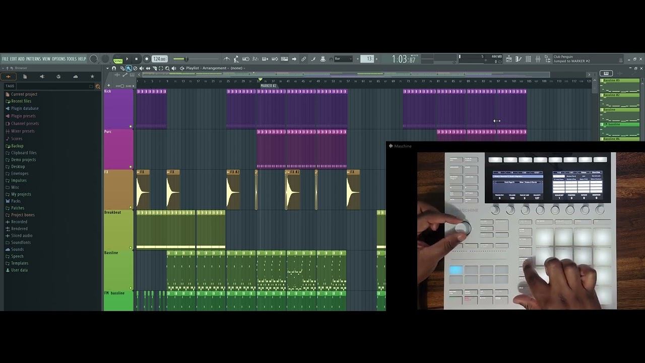Open the browser folder tree icon at top right

(547, 58)
